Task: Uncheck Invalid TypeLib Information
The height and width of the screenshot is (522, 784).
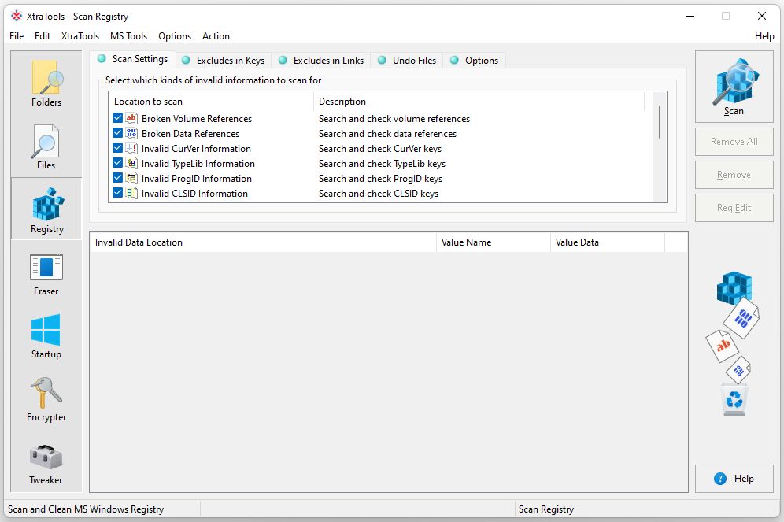Action: [x=117, y=163]
